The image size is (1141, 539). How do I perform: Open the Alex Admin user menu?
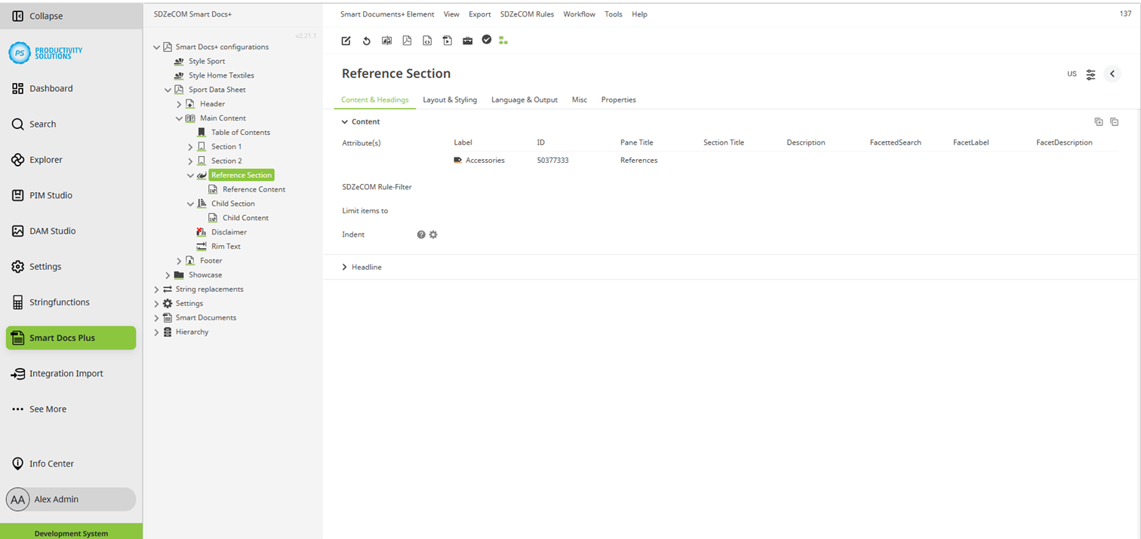coord(71,499)
